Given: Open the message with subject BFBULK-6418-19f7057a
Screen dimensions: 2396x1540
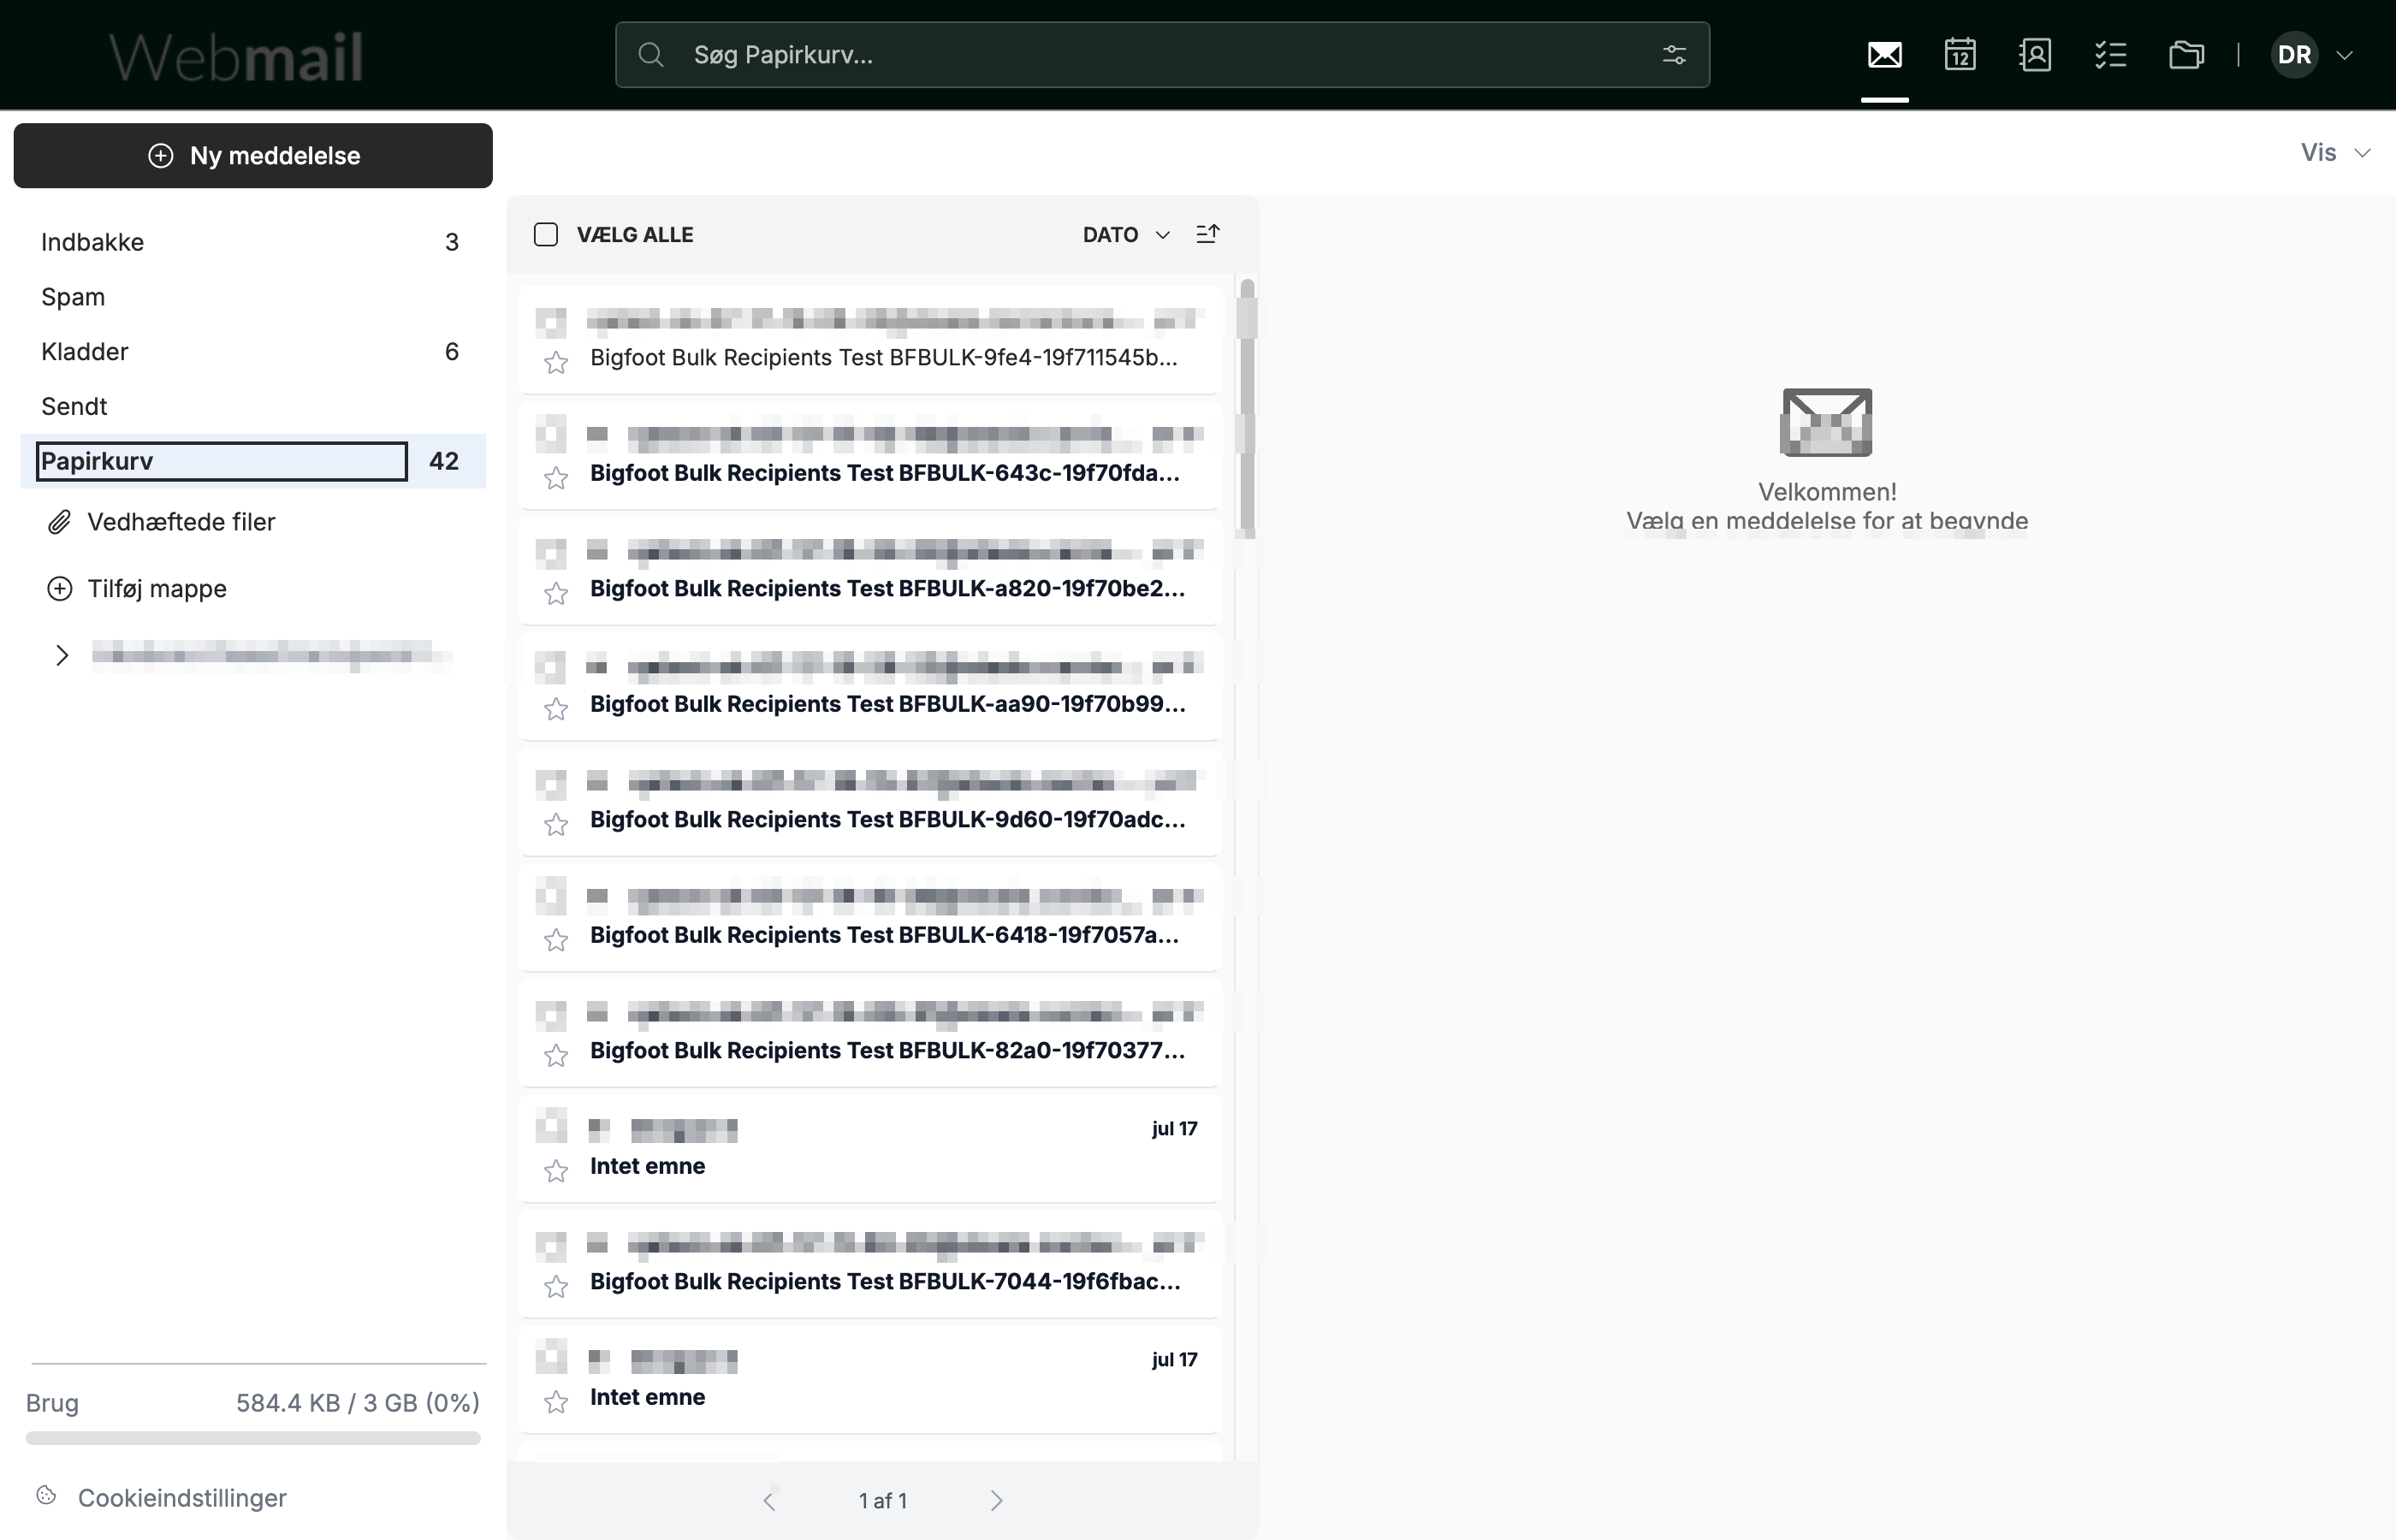Looking at the screenshot, I should (870, 917).
